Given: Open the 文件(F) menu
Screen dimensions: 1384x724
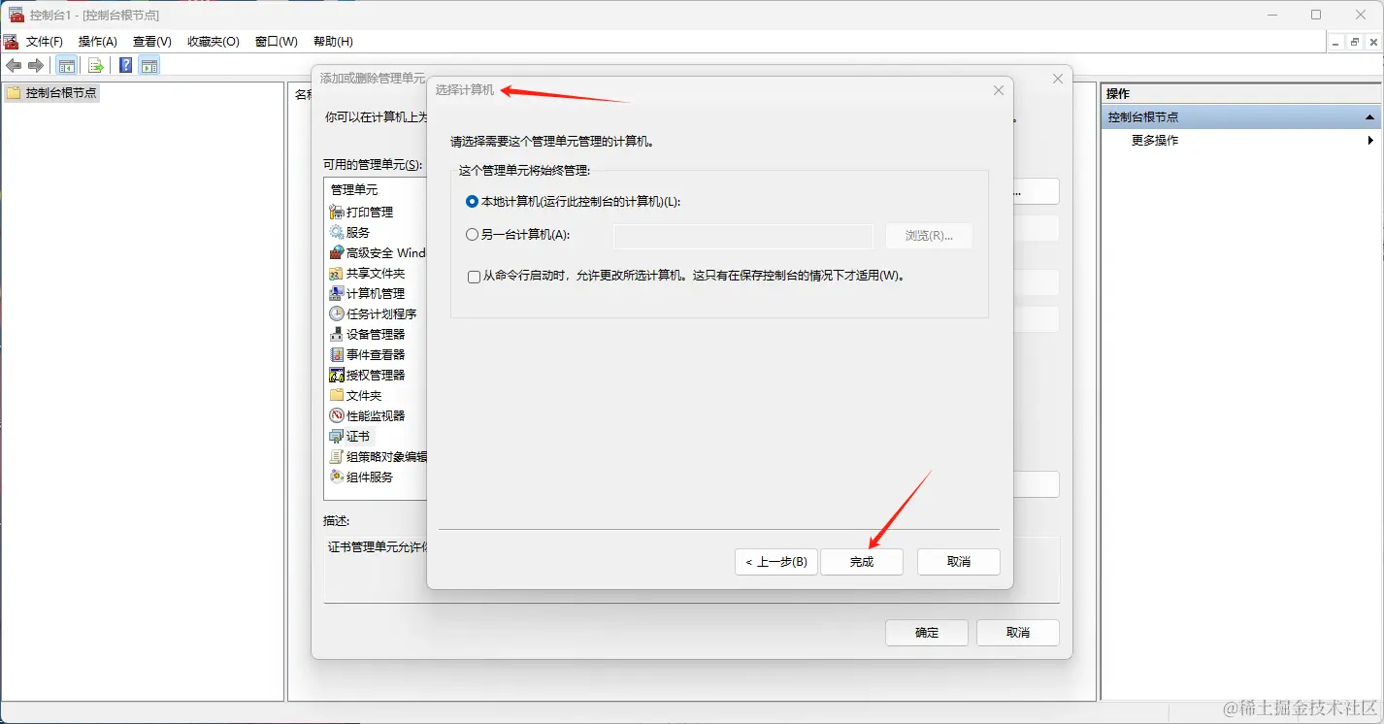Looking at the screenshot, I should click(x=45, y=42).
